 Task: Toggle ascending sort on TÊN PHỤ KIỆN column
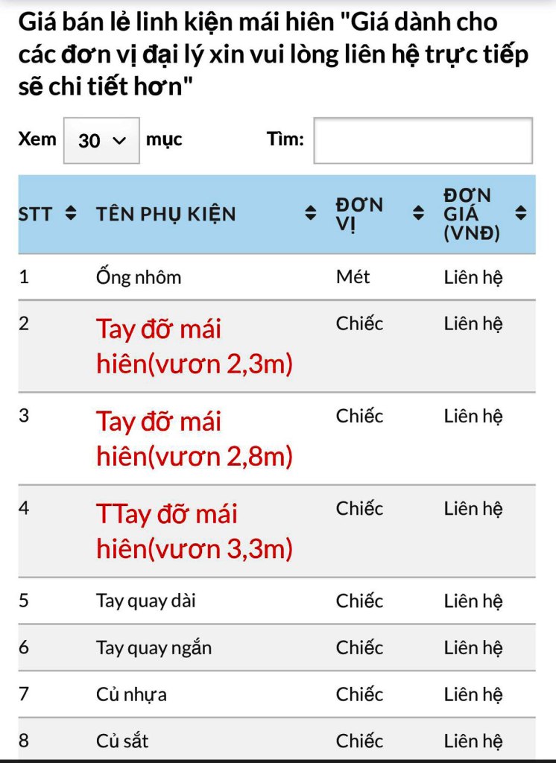point(312,213)
